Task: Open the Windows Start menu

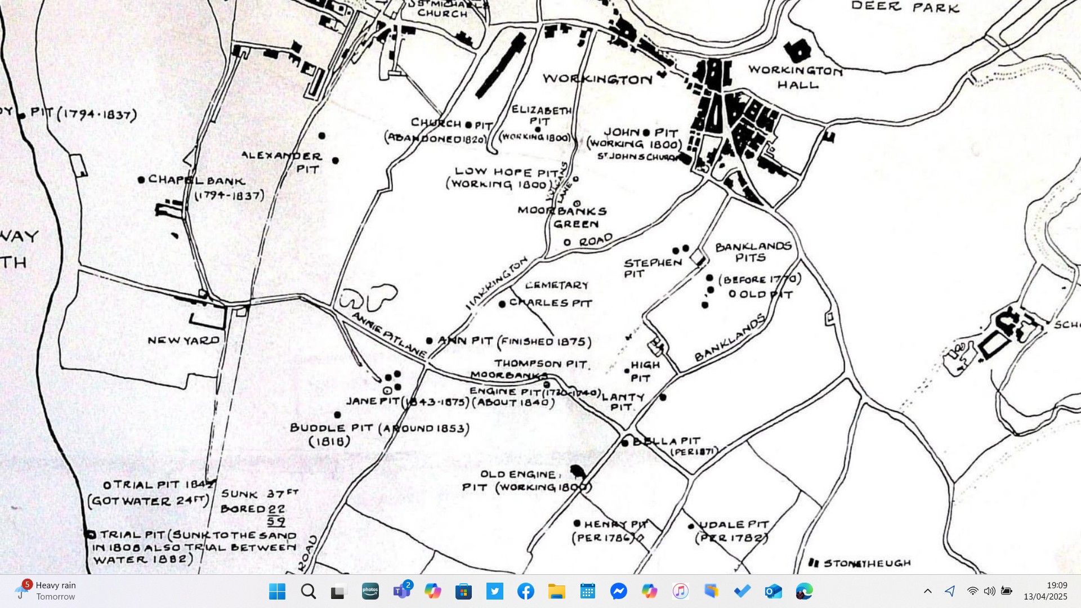Action: click(x=277, y=591)
